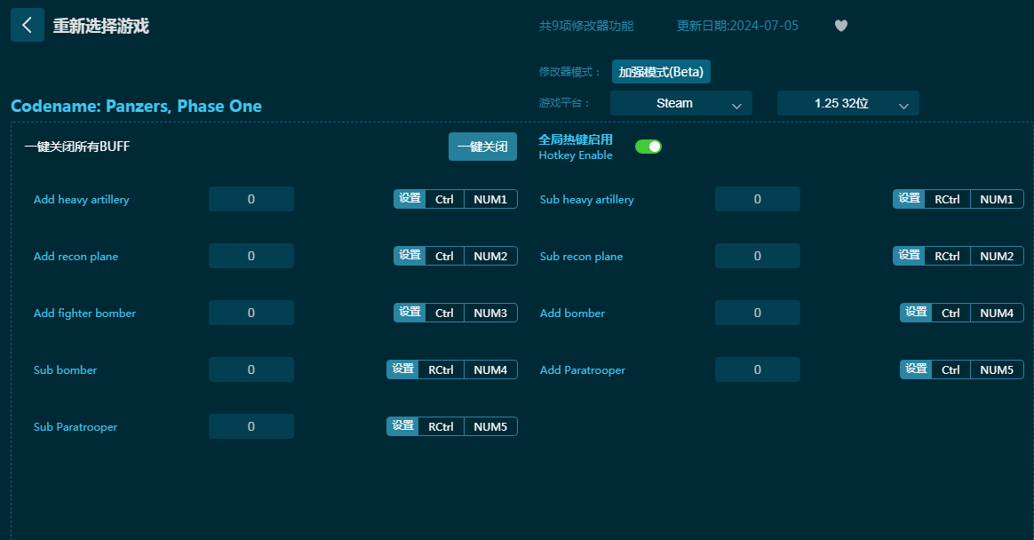Click 设置 for Sub Paratrooper hotkey
Image resolution: width=1034 pixels, height=540 pixels.
click(x=403, y=426)
